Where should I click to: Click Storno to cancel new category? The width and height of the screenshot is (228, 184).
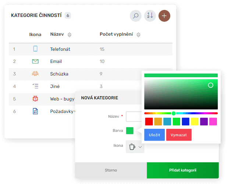click(111, 170)
